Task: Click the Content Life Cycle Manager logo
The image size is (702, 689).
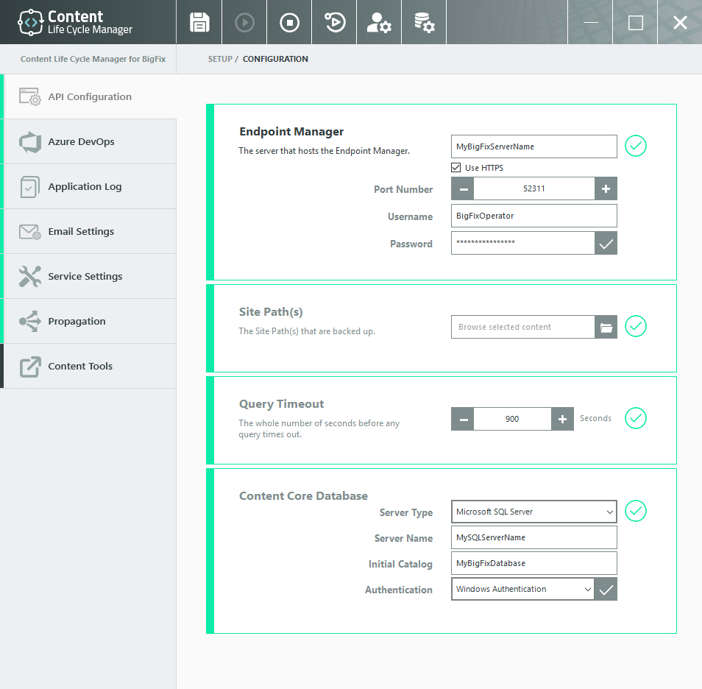Action: point(75,22)
